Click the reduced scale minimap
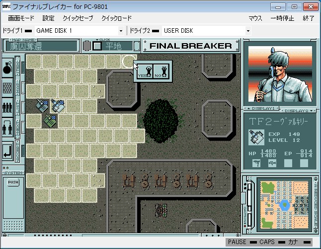321x249 pixels. click(x=284, y=205)
